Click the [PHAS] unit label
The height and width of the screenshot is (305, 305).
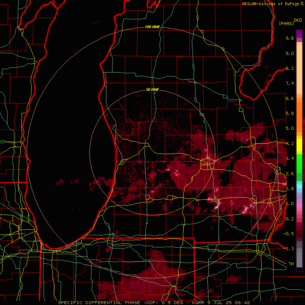click(x=286, y=23)
